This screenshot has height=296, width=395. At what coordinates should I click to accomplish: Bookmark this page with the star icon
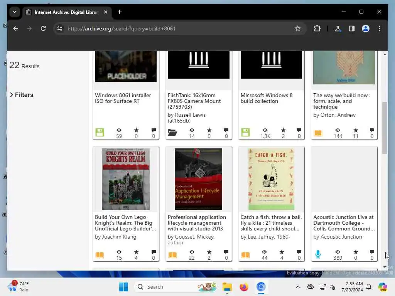tap(297, 29)
